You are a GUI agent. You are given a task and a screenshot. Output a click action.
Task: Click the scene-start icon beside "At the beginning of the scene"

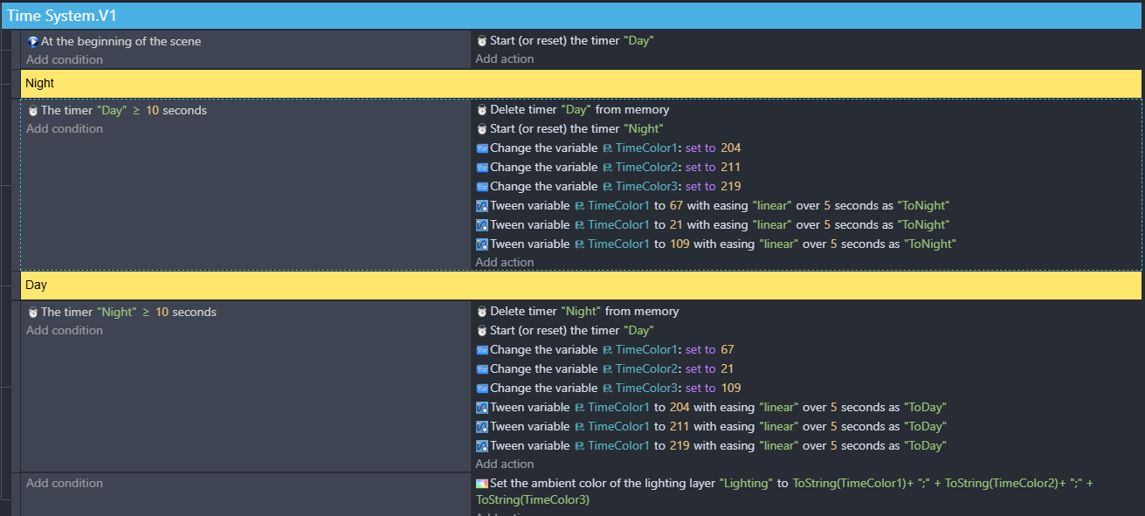point(33,41)
